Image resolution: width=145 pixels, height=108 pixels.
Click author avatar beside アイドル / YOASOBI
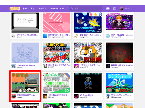[x=14, y=36]
